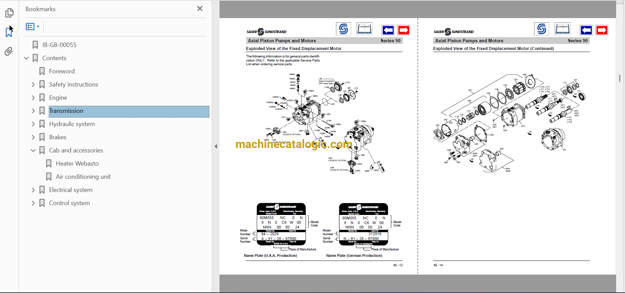Go to the Foreword bookmark

[x=62, y=71]
